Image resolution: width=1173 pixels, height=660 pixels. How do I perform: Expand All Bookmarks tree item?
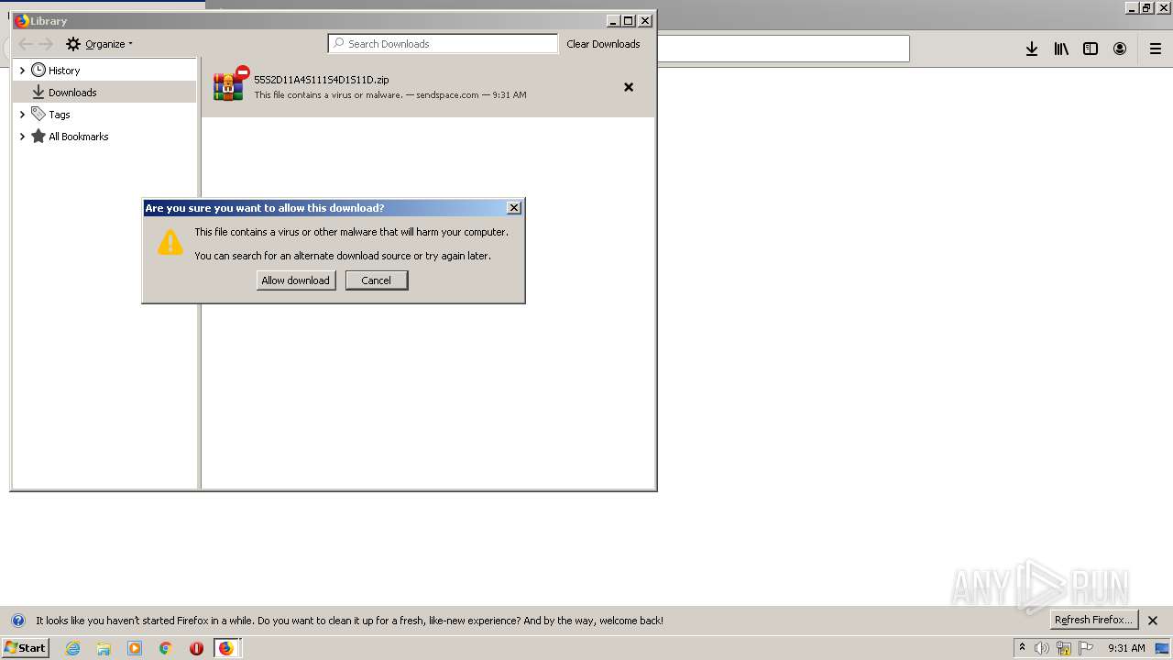click(x=22, y=137)
